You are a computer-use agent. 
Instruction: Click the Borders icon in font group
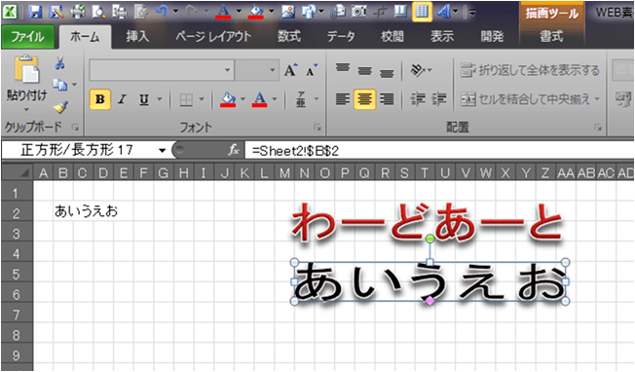tap(186, 99)
